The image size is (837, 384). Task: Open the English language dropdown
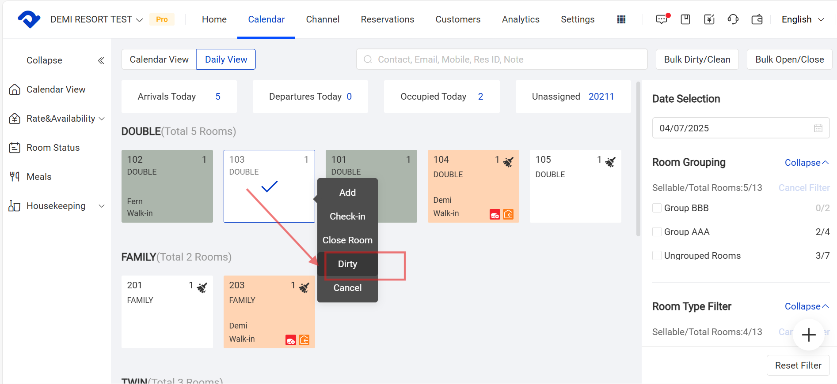coord(803,19)
